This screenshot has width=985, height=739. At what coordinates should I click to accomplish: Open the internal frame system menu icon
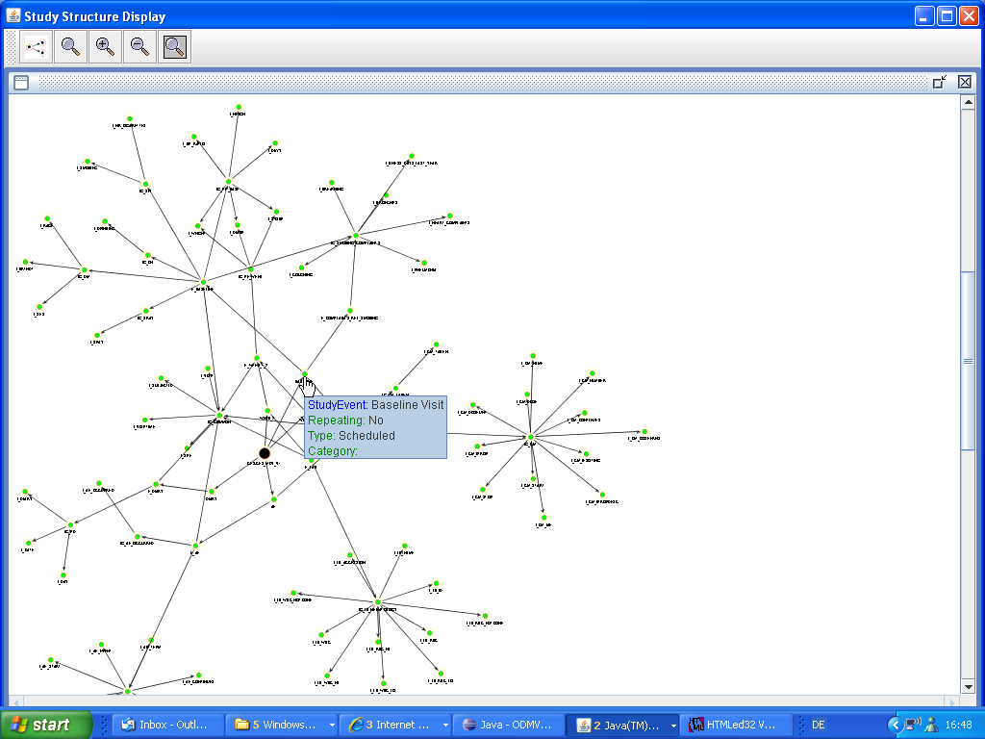coord(20,83)
